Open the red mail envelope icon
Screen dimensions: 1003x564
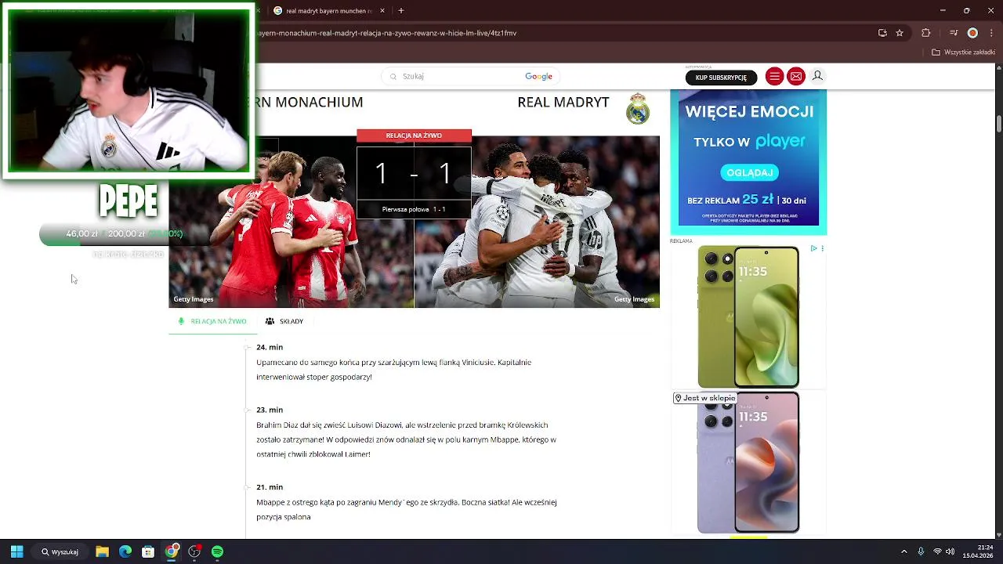click(x=796, y=76)
